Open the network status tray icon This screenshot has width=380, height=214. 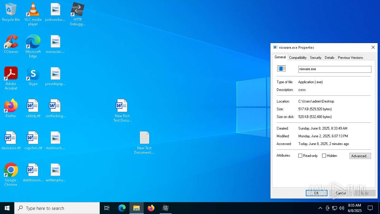335,208
